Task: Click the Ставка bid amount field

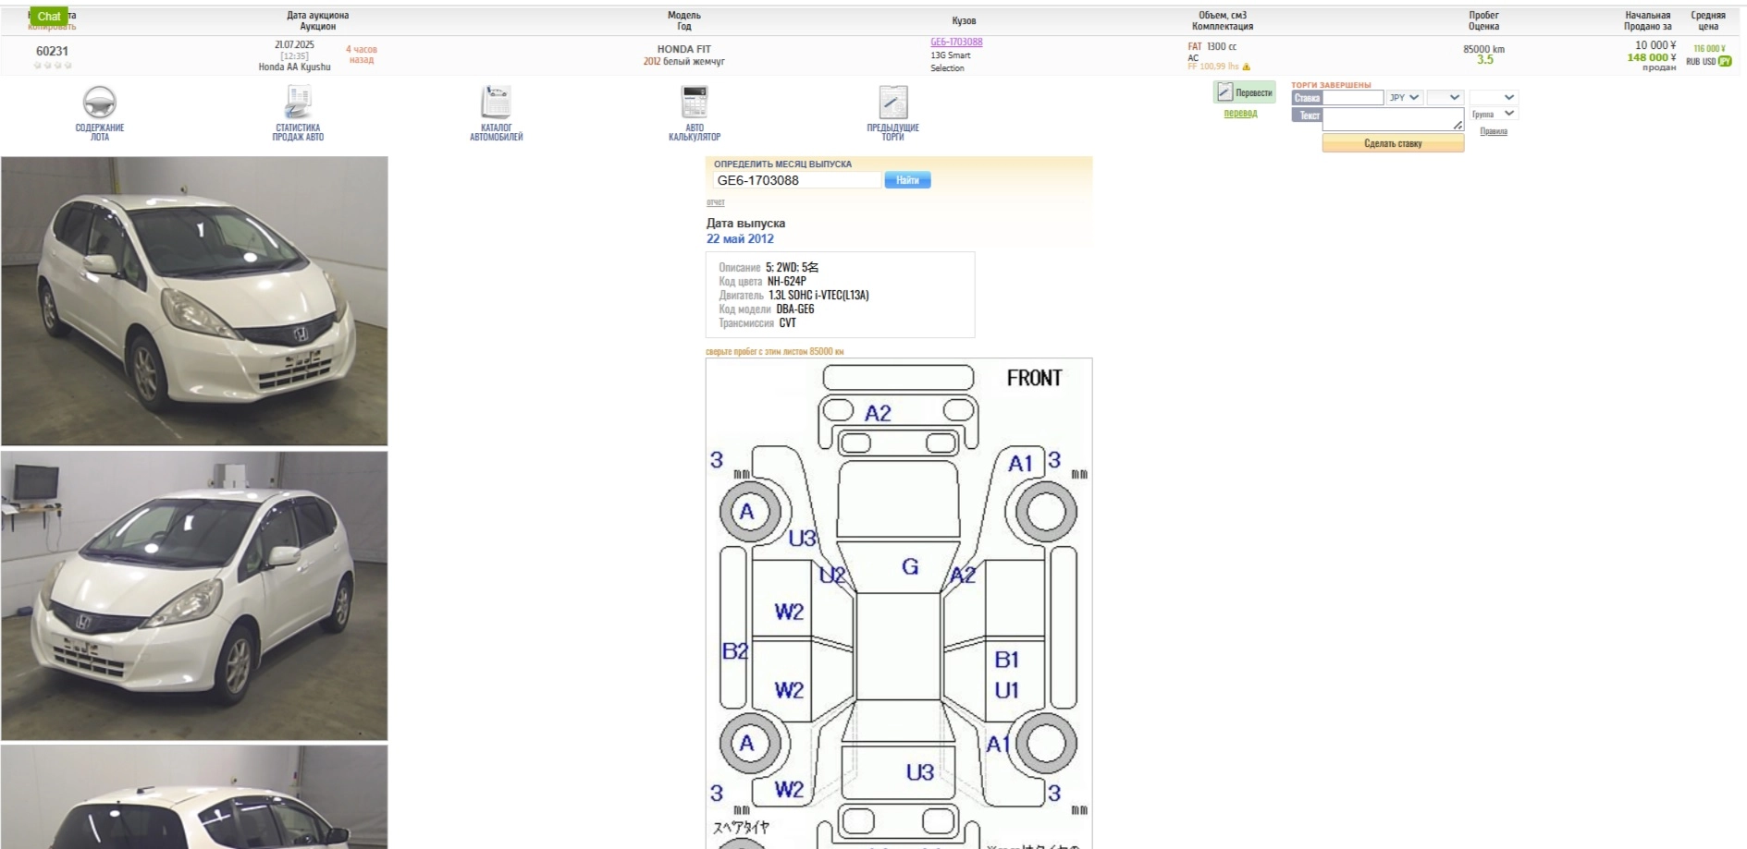Action: pos(1353,97)
